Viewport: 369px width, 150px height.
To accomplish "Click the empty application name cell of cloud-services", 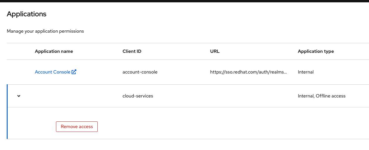I will click(73, 96).
